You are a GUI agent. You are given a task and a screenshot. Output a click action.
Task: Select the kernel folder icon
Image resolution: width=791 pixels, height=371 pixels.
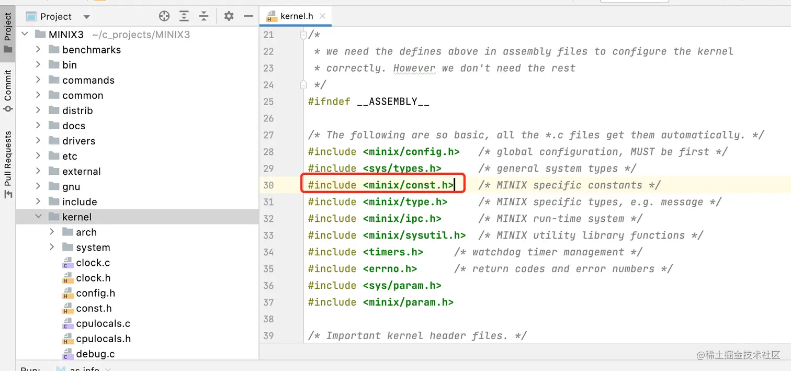pyautogui.click(x=54, y=217)
